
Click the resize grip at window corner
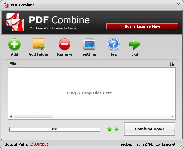pos(180,145)
